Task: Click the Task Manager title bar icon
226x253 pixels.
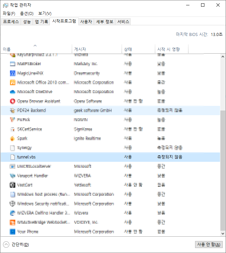Action: coord(5,5)
